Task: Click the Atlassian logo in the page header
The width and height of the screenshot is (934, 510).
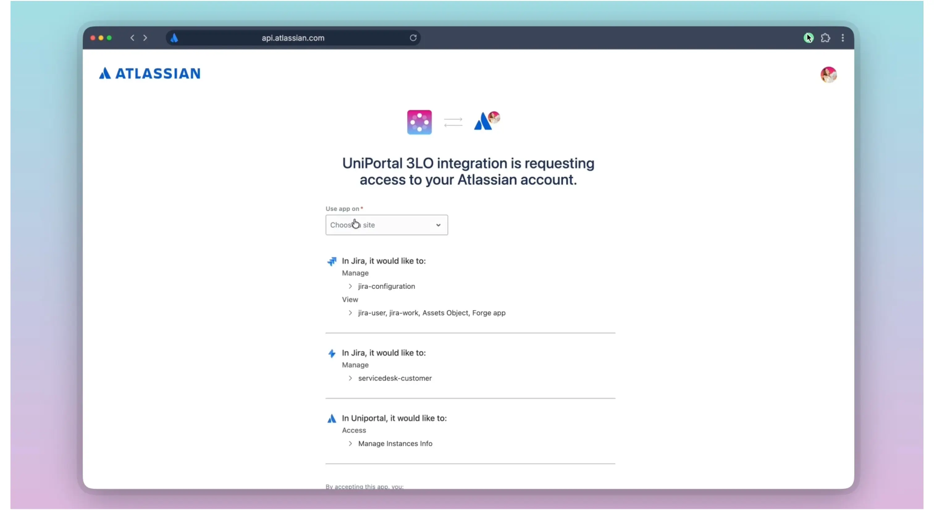Action: click(x=149, y=73)
